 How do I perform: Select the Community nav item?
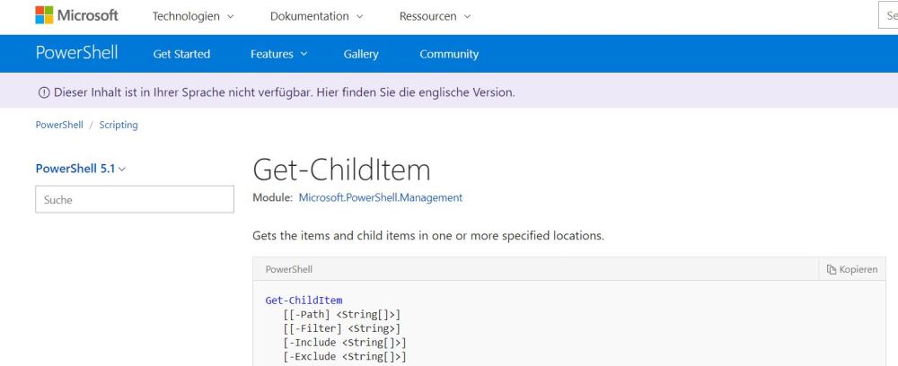click(x=449, y=54)
